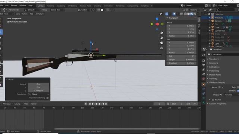
Task: Open the Window menu
Action: click(x=23, y=6)
